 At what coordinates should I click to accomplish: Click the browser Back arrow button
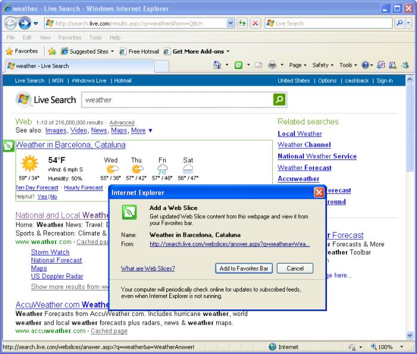tap(11, 23)
